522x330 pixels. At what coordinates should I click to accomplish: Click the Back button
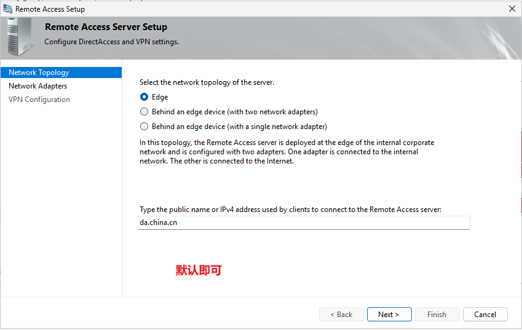pos(341,315)
